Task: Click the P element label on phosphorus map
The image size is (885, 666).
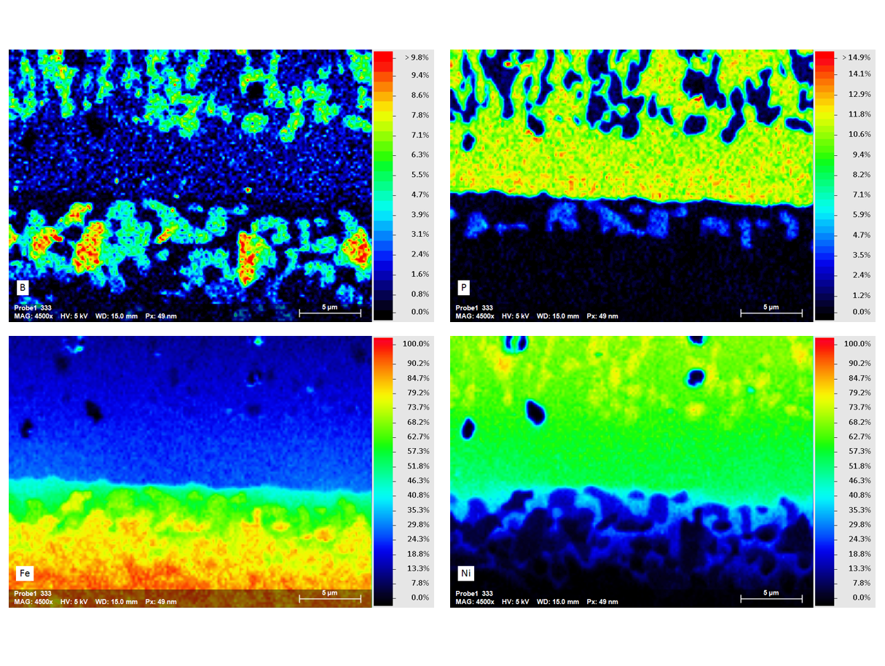Action: [464, 288]
